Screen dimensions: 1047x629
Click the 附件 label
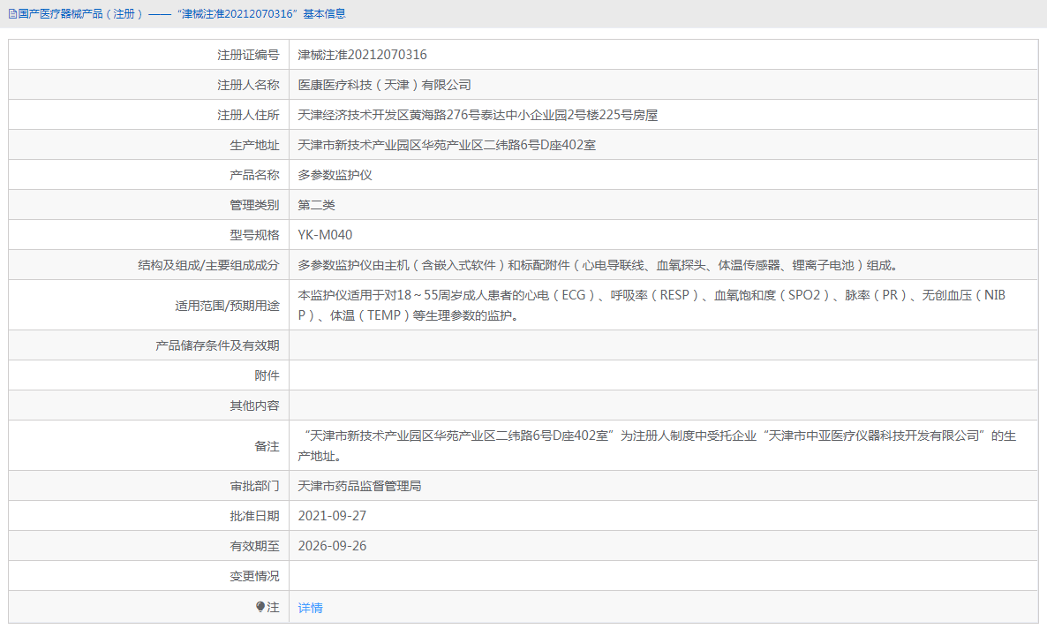[x=267, y=375]
